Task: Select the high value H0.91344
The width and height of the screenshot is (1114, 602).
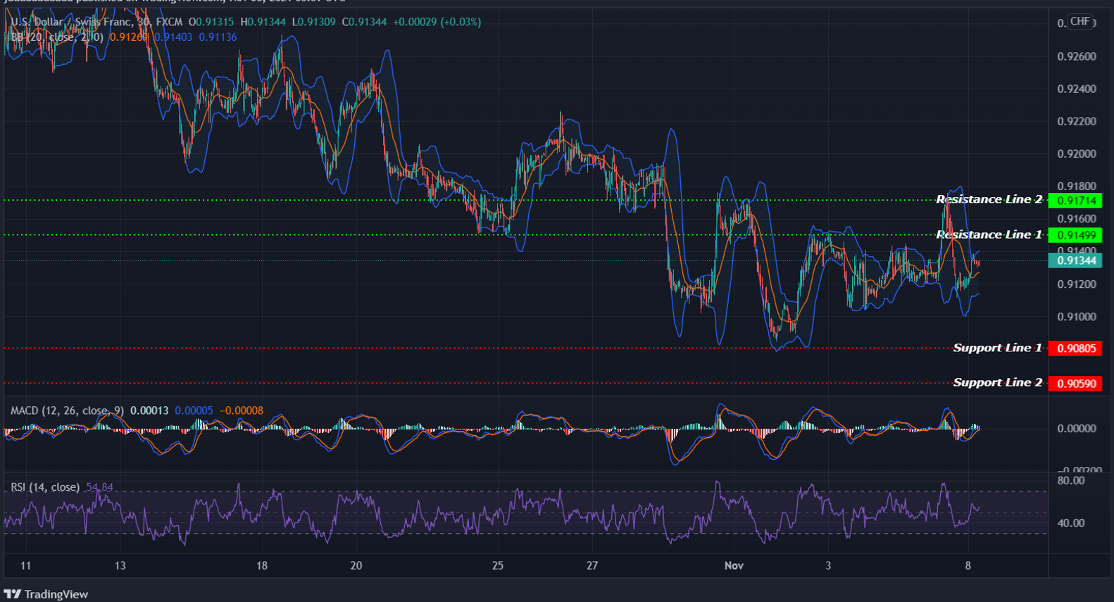Action: (263, 22)
